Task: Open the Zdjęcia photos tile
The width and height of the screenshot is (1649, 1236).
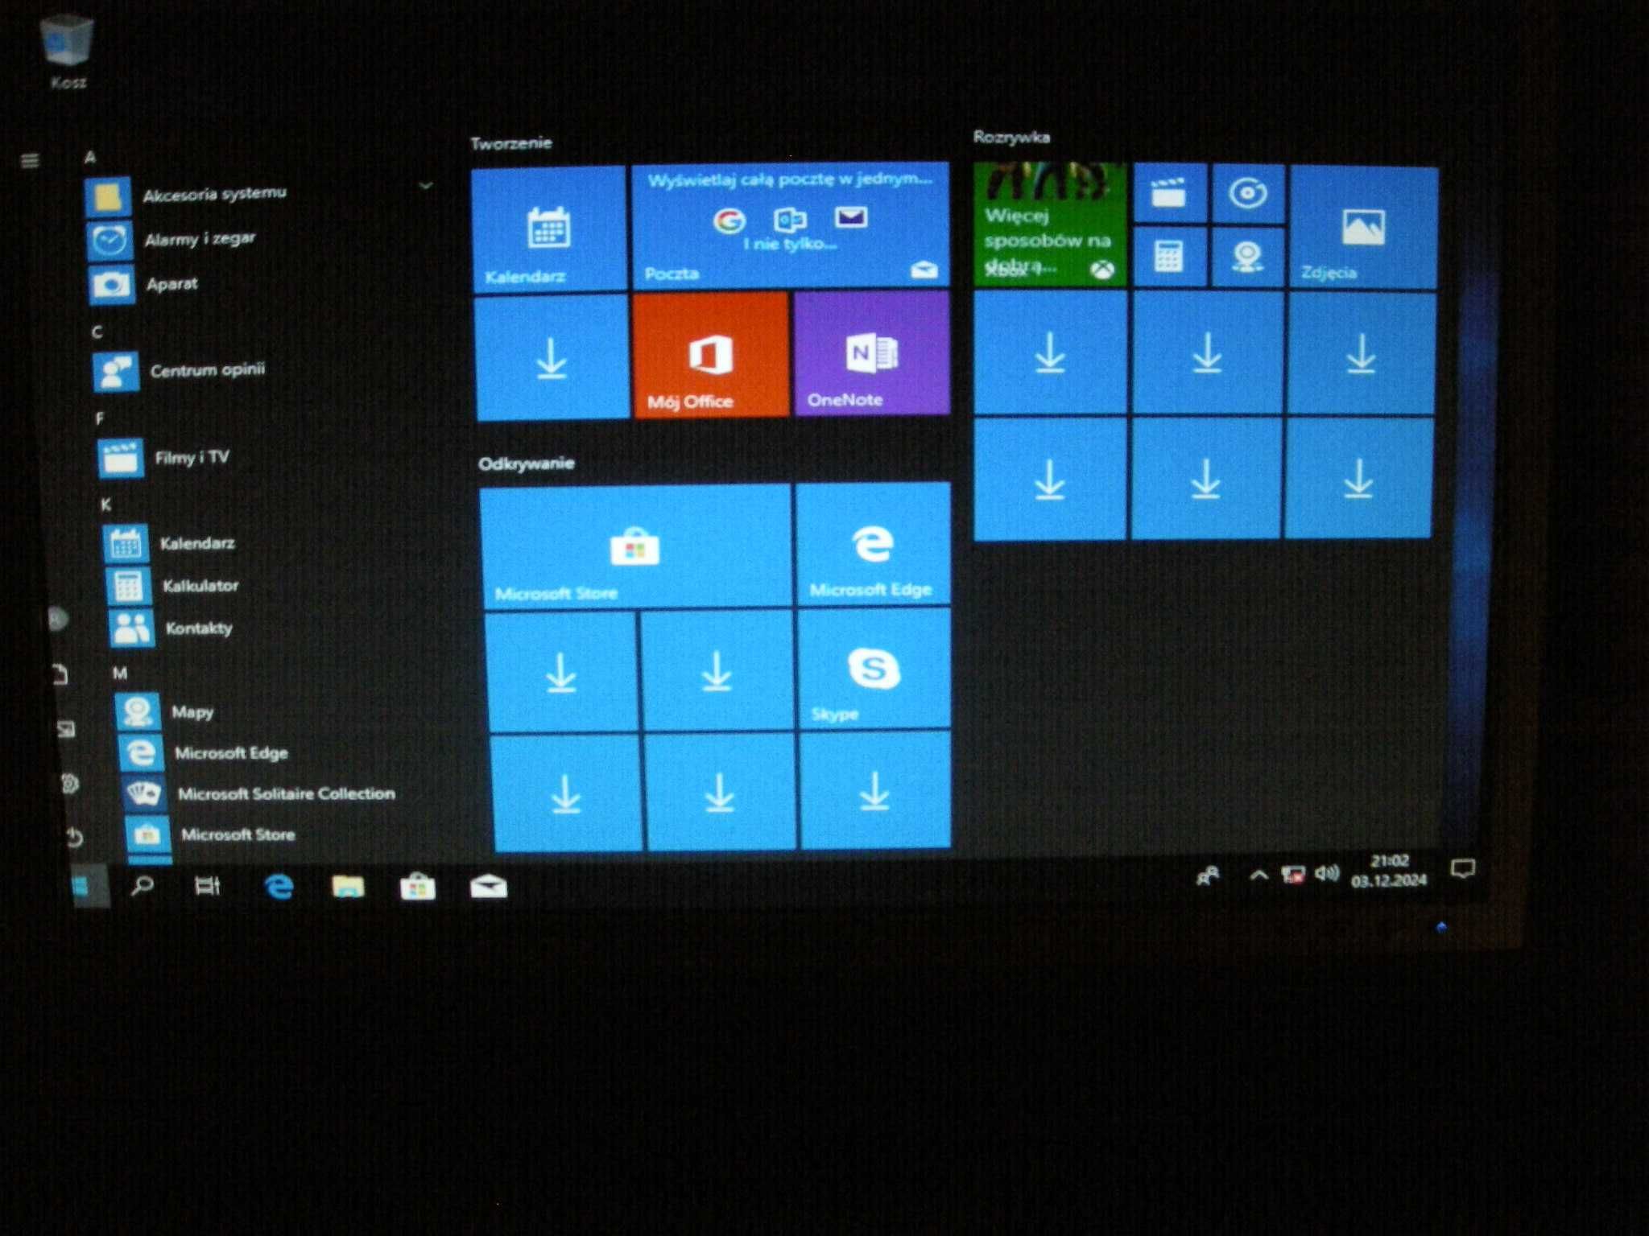Action: 1363,227
